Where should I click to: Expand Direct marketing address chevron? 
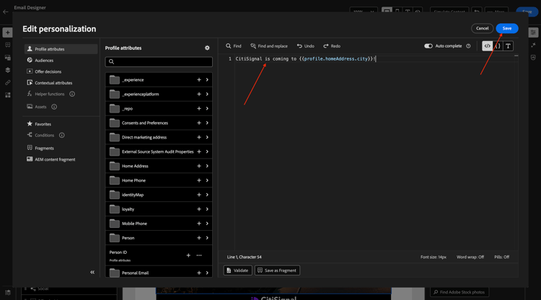207,137
